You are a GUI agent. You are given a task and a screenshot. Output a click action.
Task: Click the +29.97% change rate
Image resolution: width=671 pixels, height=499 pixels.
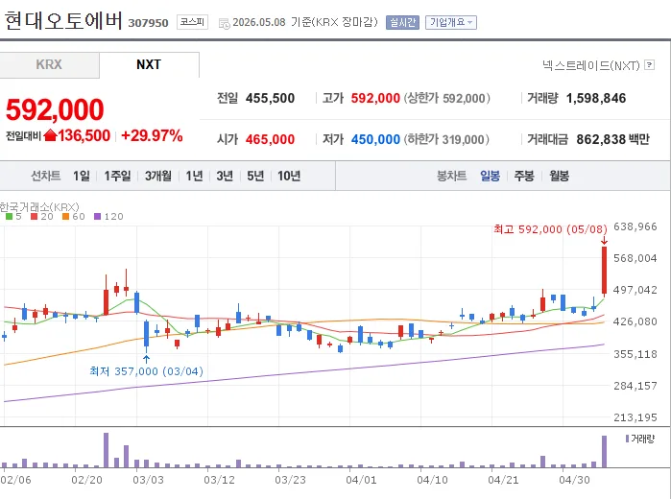point(152,135)
